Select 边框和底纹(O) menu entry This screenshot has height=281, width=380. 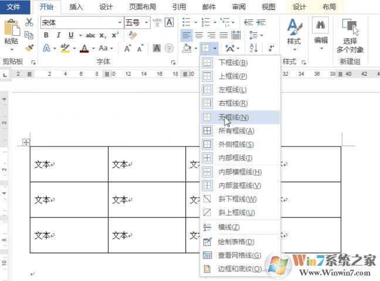[240, 269]
